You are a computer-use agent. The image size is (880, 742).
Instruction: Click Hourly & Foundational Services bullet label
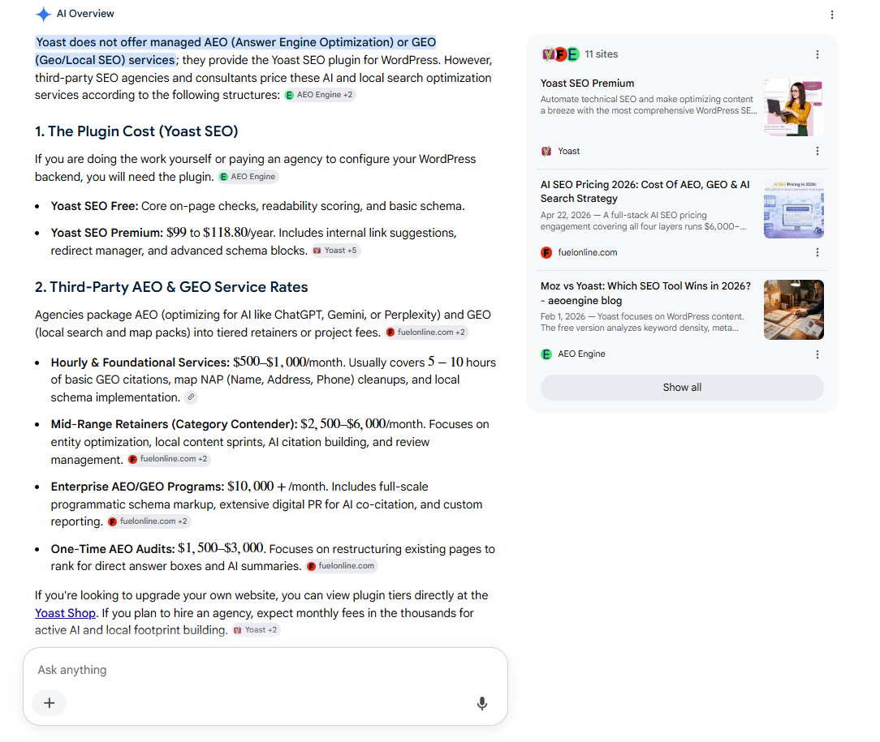140,362
